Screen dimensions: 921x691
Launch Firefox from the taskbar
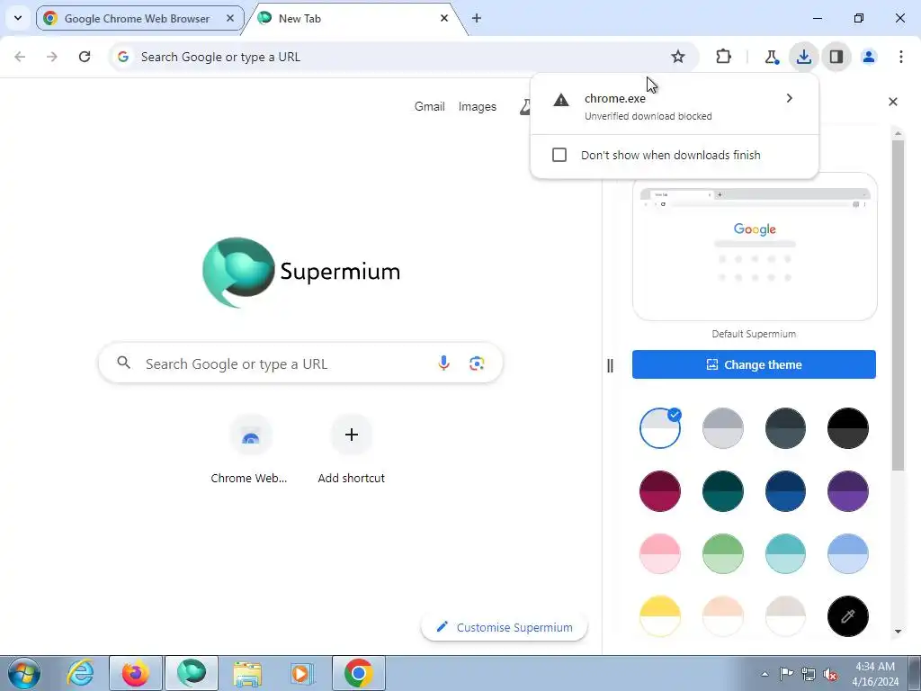pos(135,673)
